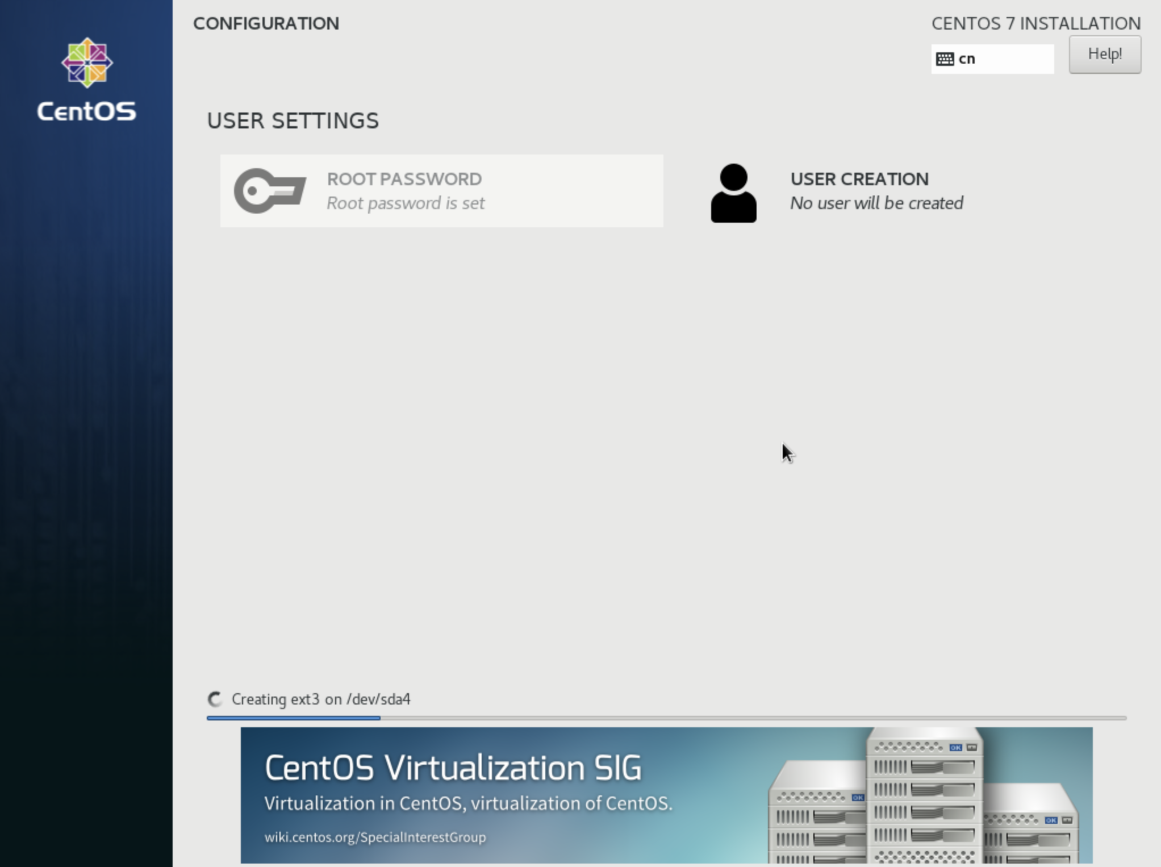Click the CENTOS 7 INSTALLATION title
The height and width of the screenshot is (867, 1161).
[1036, 23]
